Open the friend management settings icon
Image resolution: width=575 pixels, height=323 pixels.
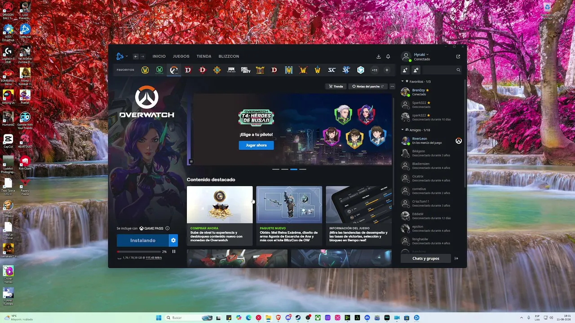point(416,70)
